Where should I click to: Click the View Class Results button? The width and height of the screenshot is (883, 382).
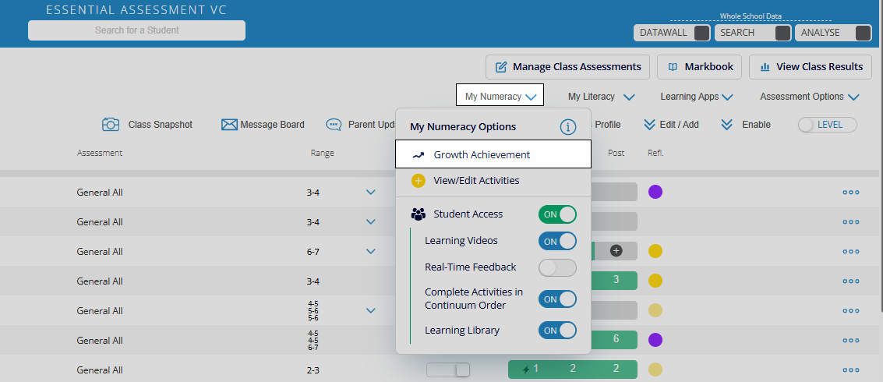pyautogui.click(x=811, y=67)
